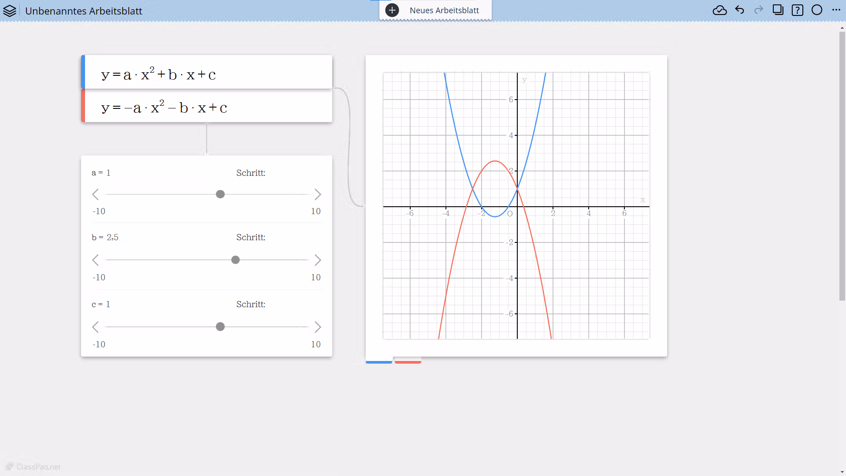Open the three-dots more menu
The image size is (846, 476).
point(836,10)
